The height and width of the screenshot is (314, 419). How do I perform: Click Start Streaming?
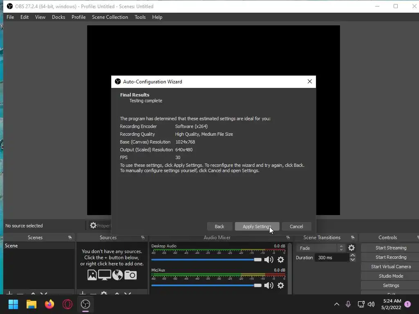(x=391, y=248)
